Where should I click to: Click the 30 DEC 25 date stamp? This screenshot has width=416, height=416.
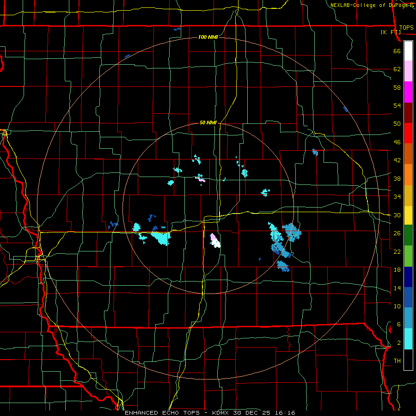coord(252,413)
